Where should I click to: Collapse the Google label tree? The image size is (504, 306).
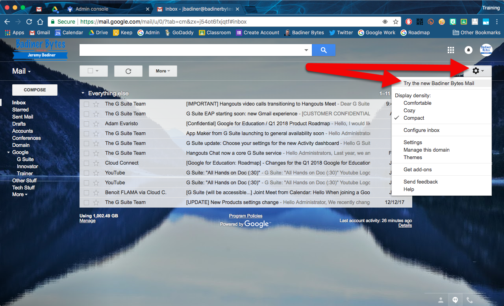coord(9,152)
